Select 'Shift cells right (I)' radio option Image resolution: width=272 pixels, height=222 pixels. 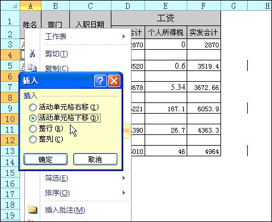pyautogui.click(x=33, y=107)
